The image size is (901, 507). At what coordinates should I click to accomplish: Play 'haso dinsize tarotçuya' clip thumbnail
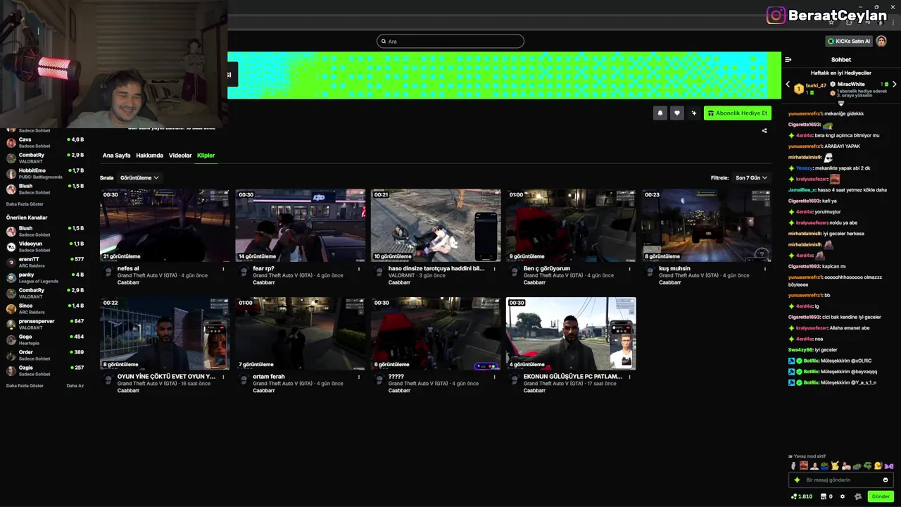click(436, 225)
